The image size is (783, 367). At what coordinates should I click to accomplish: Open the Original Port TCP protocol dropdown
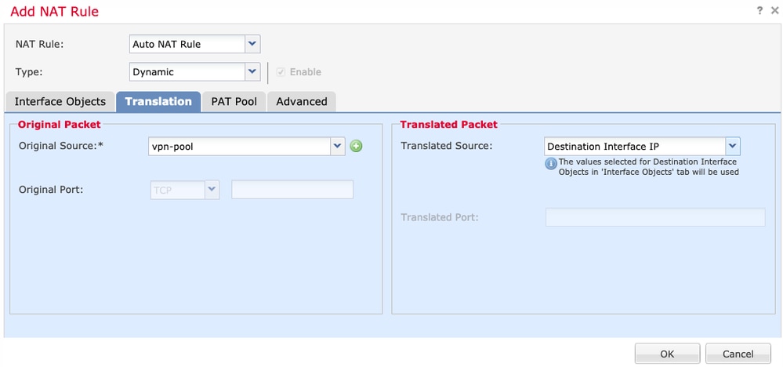(185, 190)
